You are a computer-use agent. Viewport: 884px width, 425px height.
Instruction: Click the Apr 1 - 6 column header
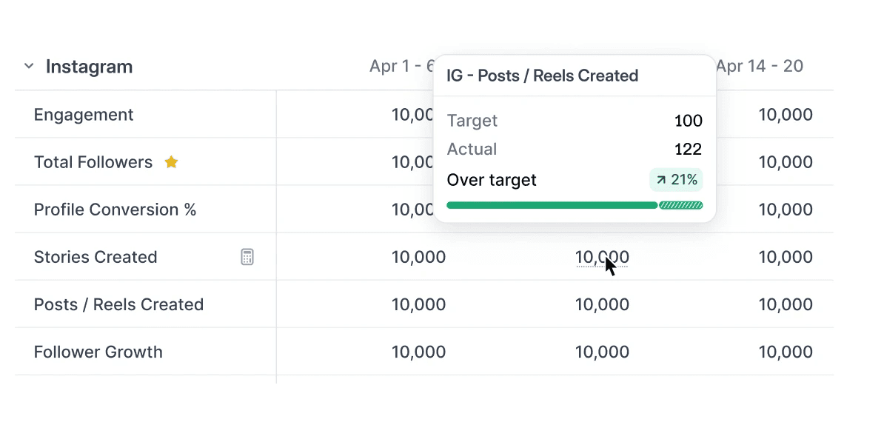click(x=401, y=67)
